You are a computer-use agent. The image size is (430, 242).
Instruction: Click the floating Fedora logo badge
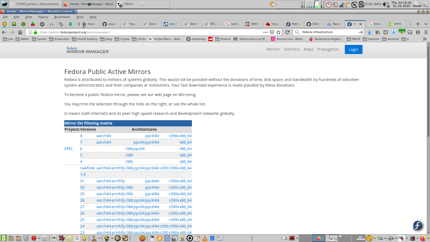(x=418, y=225)
